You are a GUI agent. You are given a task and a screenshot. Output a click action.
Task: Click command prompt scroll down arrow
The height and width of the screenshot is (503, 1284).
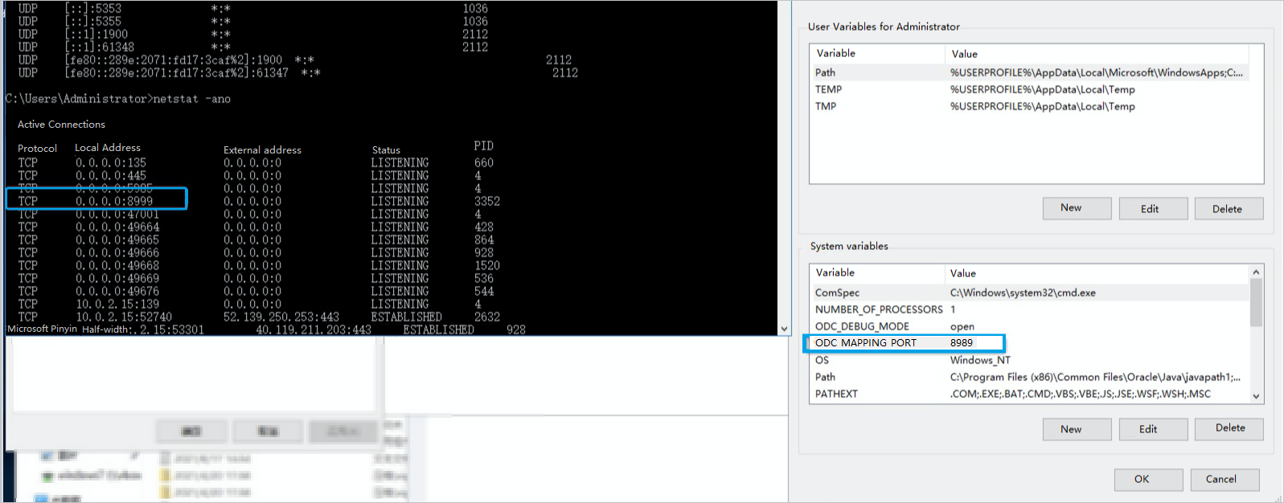[784, 329]
